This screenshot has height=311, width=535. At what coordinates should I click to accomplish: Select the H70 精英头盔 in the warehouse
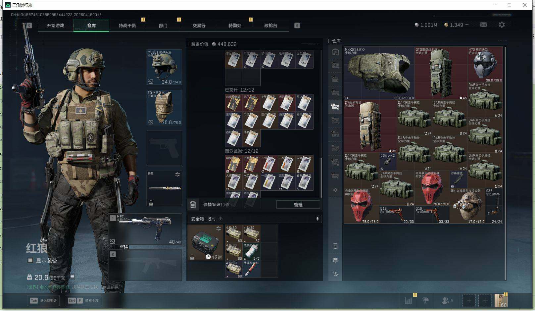[485, 65]
